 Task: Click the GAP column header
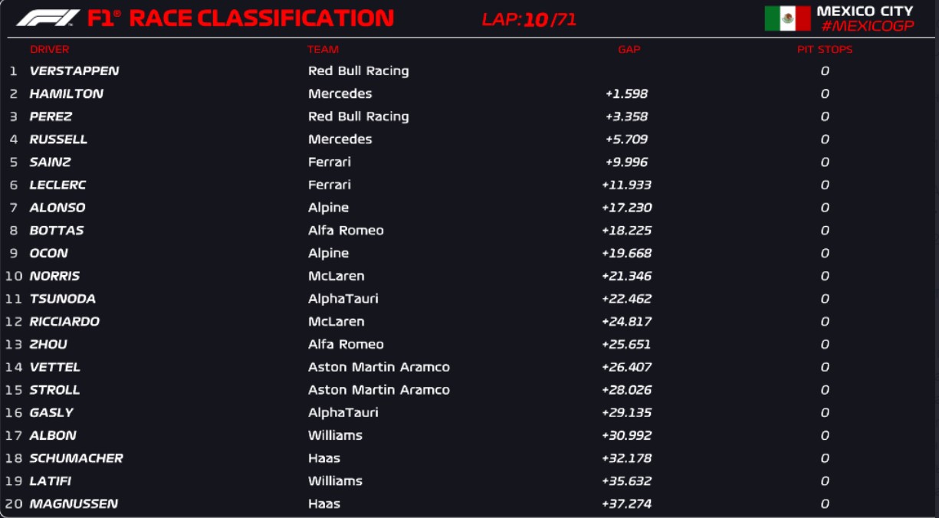629,49
